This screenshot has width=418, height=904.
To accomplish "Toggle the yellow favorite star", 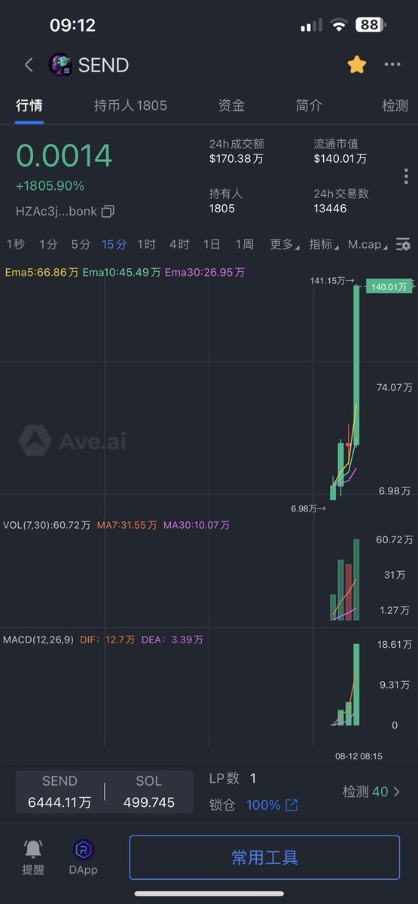I will [x=356, y=65].
